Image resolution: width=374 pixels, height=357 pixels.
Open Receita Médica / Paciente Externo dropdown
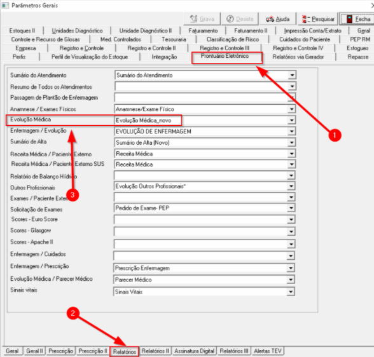pos(292,154)
